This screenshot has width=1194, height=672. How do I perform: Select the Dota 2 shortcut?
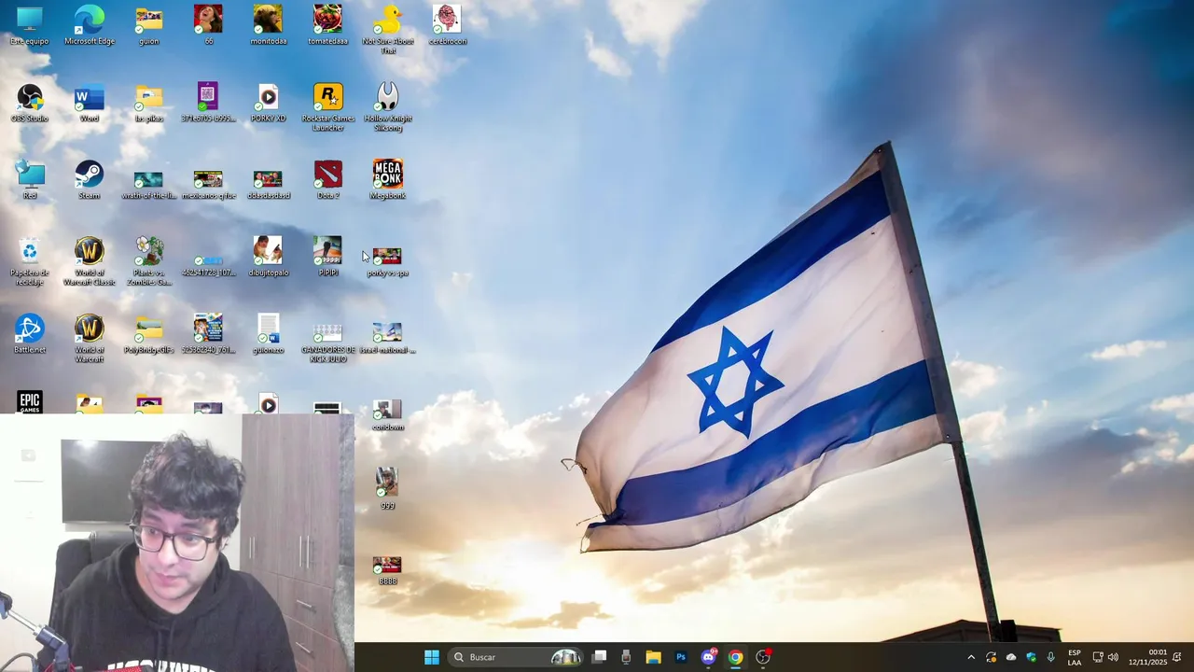(327, 179)
